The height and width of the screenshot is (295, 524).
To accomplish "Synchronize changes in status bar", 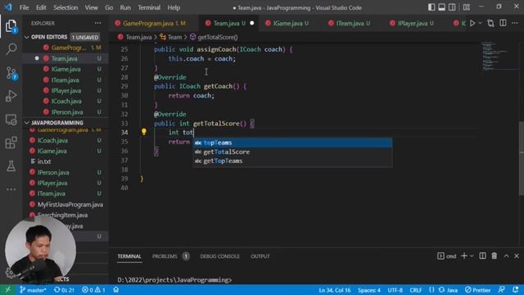I will tap(64, 289).
